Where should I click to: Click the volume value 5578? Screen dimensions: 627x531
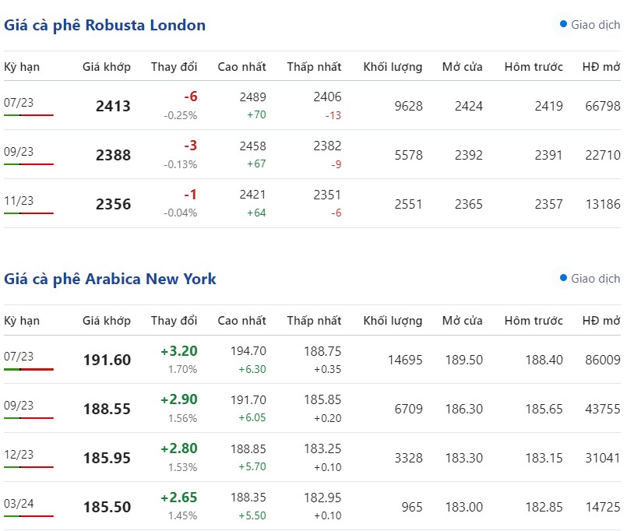(408, 155)
